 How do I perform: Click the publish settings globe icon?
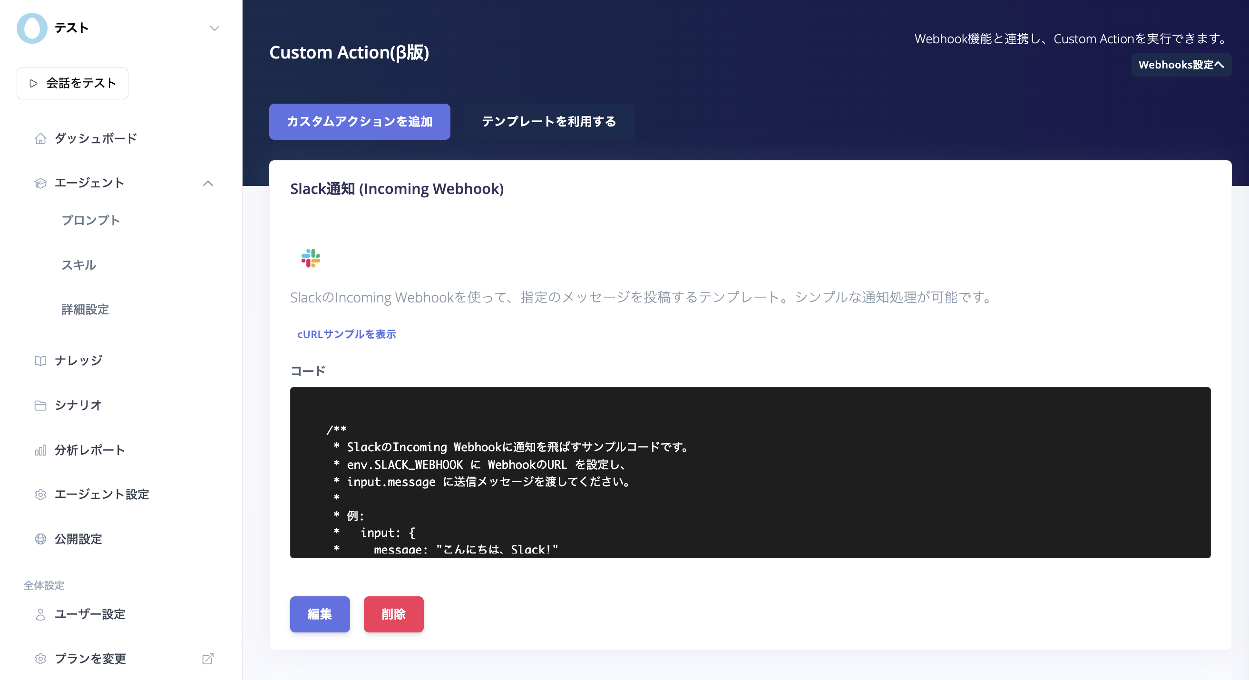pyautogui.click(x=40, y=539)
